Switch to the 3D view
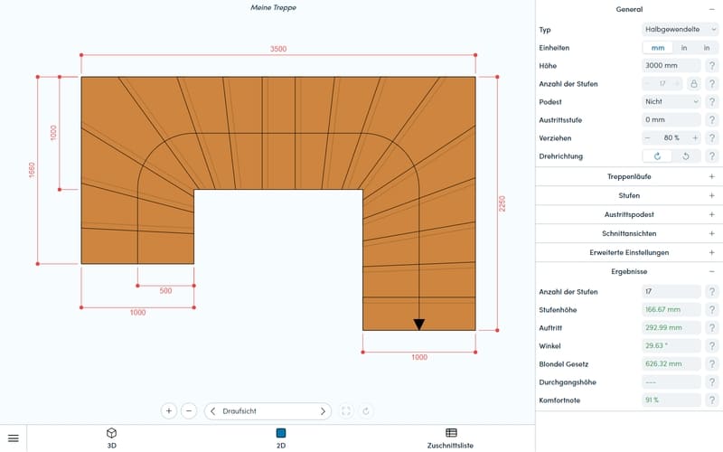This screenshot has width=723, height=452. click(111, 438)
